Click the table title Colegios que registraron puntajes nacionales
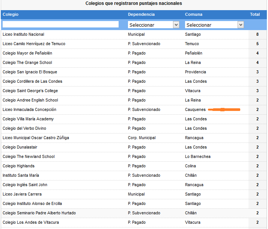Screen dimensions: 268x229 tap(134, 3)
